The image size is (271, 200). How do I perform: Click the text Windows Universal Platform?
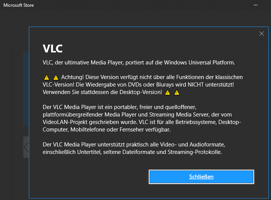(199, 62)
